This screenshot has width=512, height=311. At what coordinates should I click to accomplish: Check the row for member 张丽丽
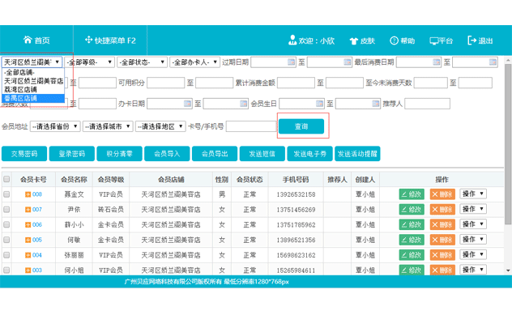(x=6, y=255)
